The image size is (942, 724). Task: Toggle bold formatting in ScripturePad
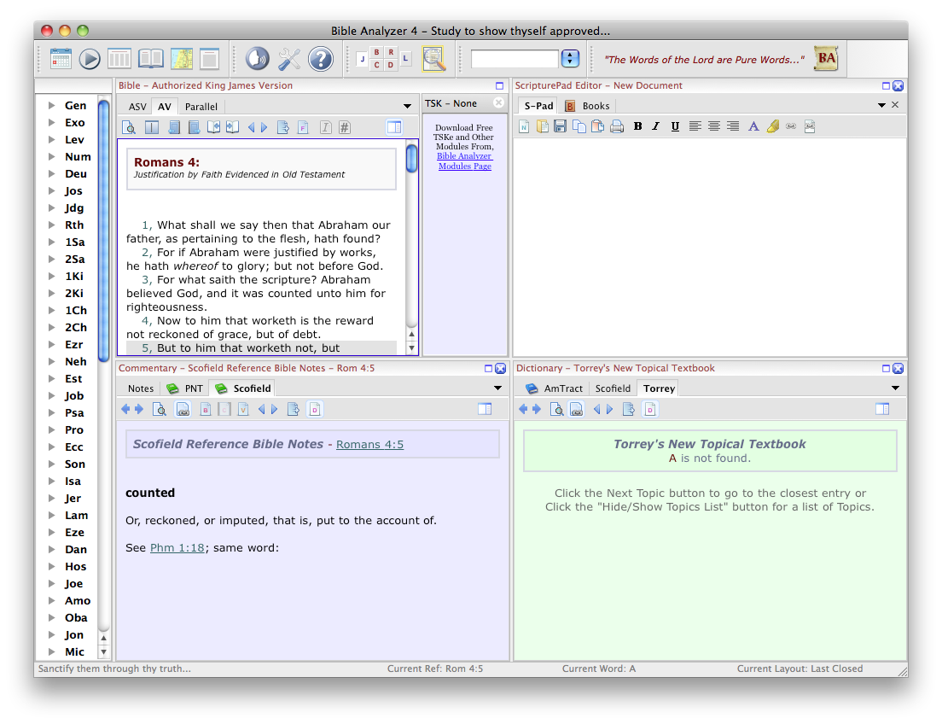[x=637, y=126]
